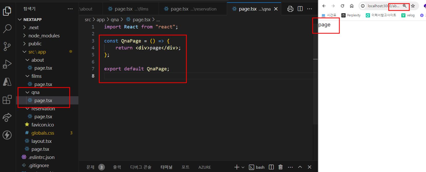Split the editor to the right
Viewport: 426px width, 172px height.
[300, 9]
